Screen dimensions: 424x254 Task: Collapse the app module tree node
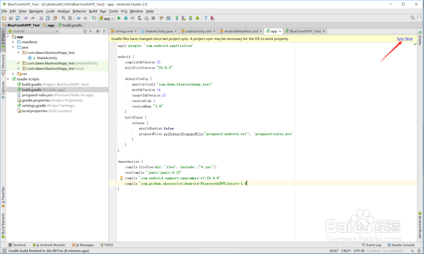point(8,36)
